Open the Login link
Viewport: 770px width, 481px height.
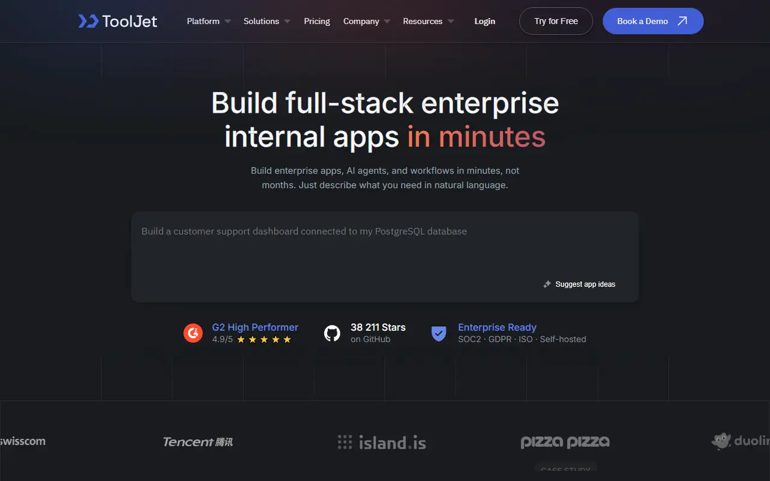tap(485, 21)
